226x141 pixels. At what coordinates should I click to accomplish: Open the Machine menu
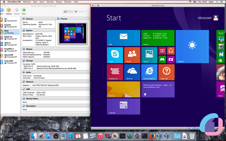(27, 2)
